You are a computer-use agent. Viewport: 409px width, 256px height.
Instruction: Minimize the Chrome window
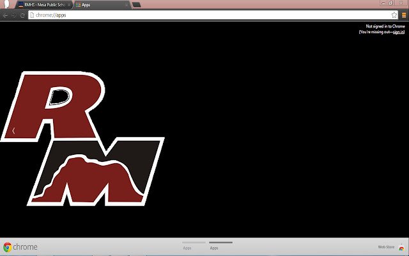tap(383, 3)
